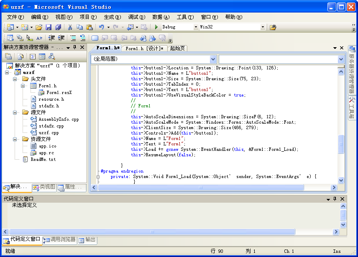Comment out the selected lines
This screenshot has width=358, height=257.
[73, 38]
